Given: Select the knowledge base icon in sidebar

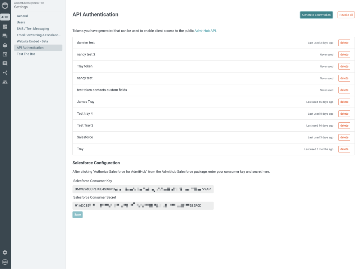Looking at the screenshot, I should click(5, 45).
